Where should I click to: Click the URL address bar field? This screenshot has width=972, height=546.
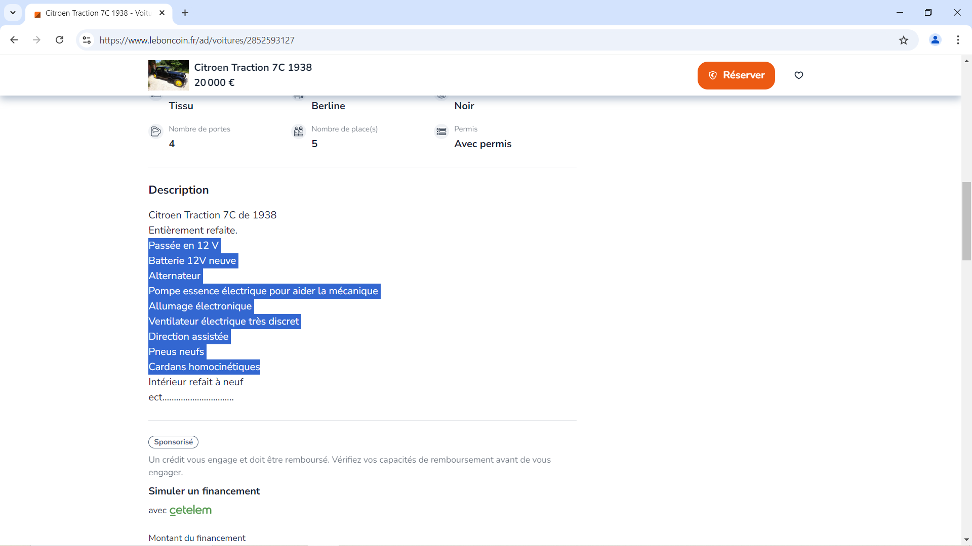pyautogui.click(x=456, y=40)
